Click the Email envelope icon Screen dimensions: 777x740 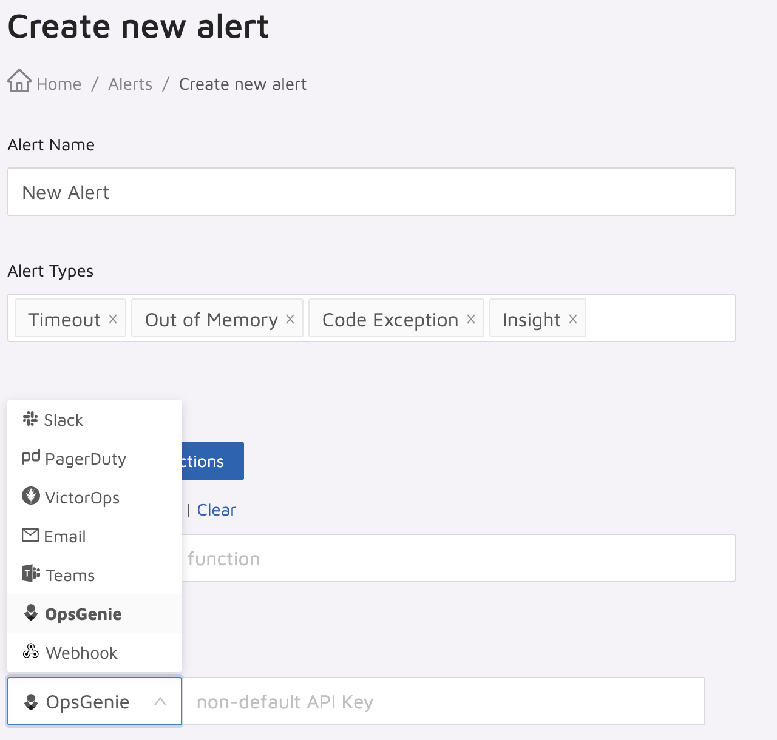[30, 535]
